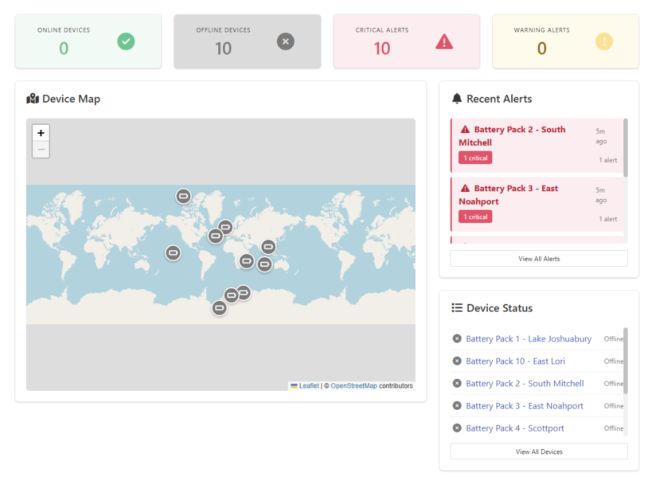Click the list icon beside Device Status heading
The height and width of the screenshot is (489, 648).
click(x=457, y=307)
